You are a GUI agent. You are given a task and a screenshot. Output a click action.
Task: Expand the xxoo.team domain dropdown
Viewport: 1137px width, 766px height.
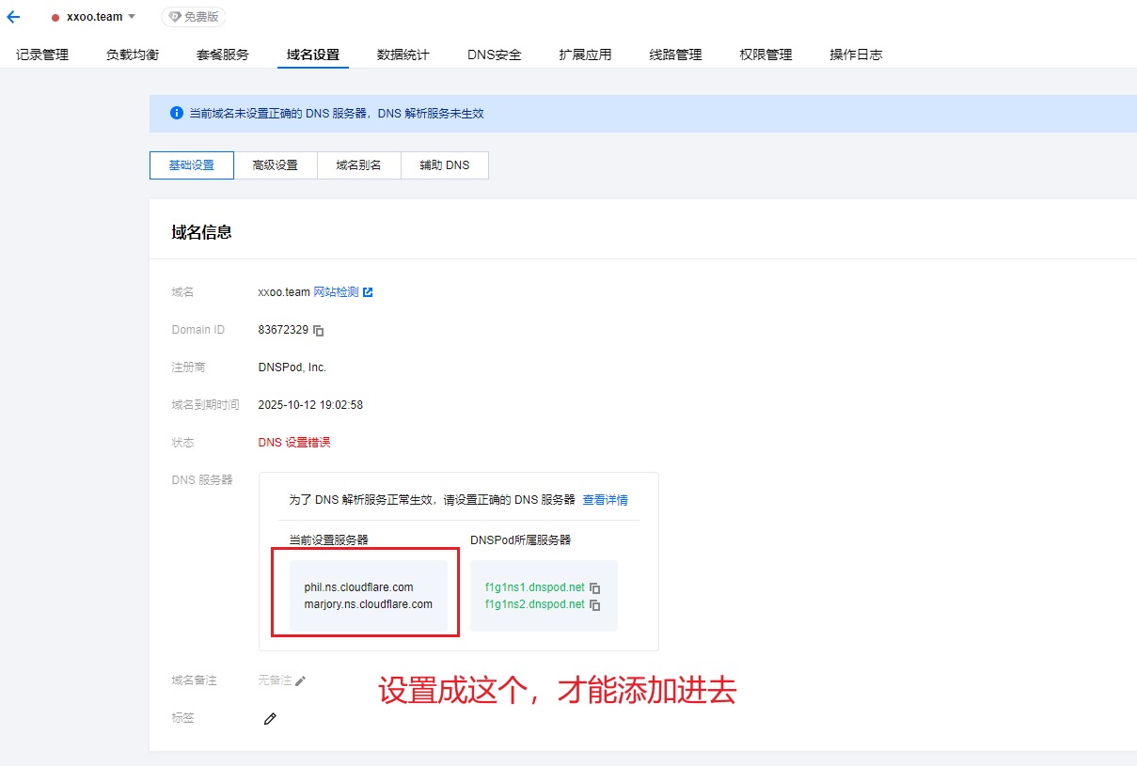132,17
